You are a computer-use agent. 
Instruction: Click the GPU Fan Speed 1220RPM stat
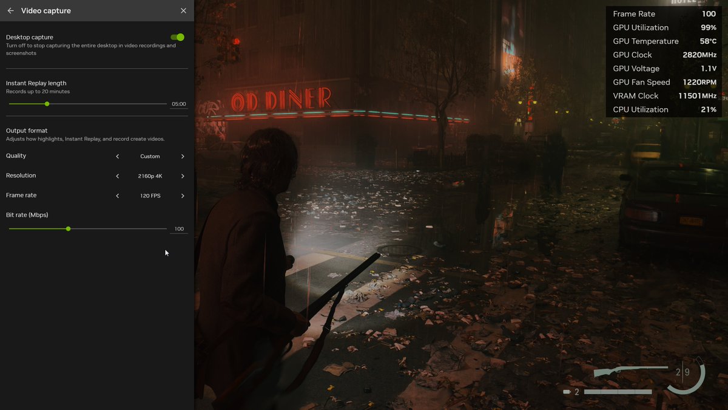pyautogui.click(x=664, y=82)
